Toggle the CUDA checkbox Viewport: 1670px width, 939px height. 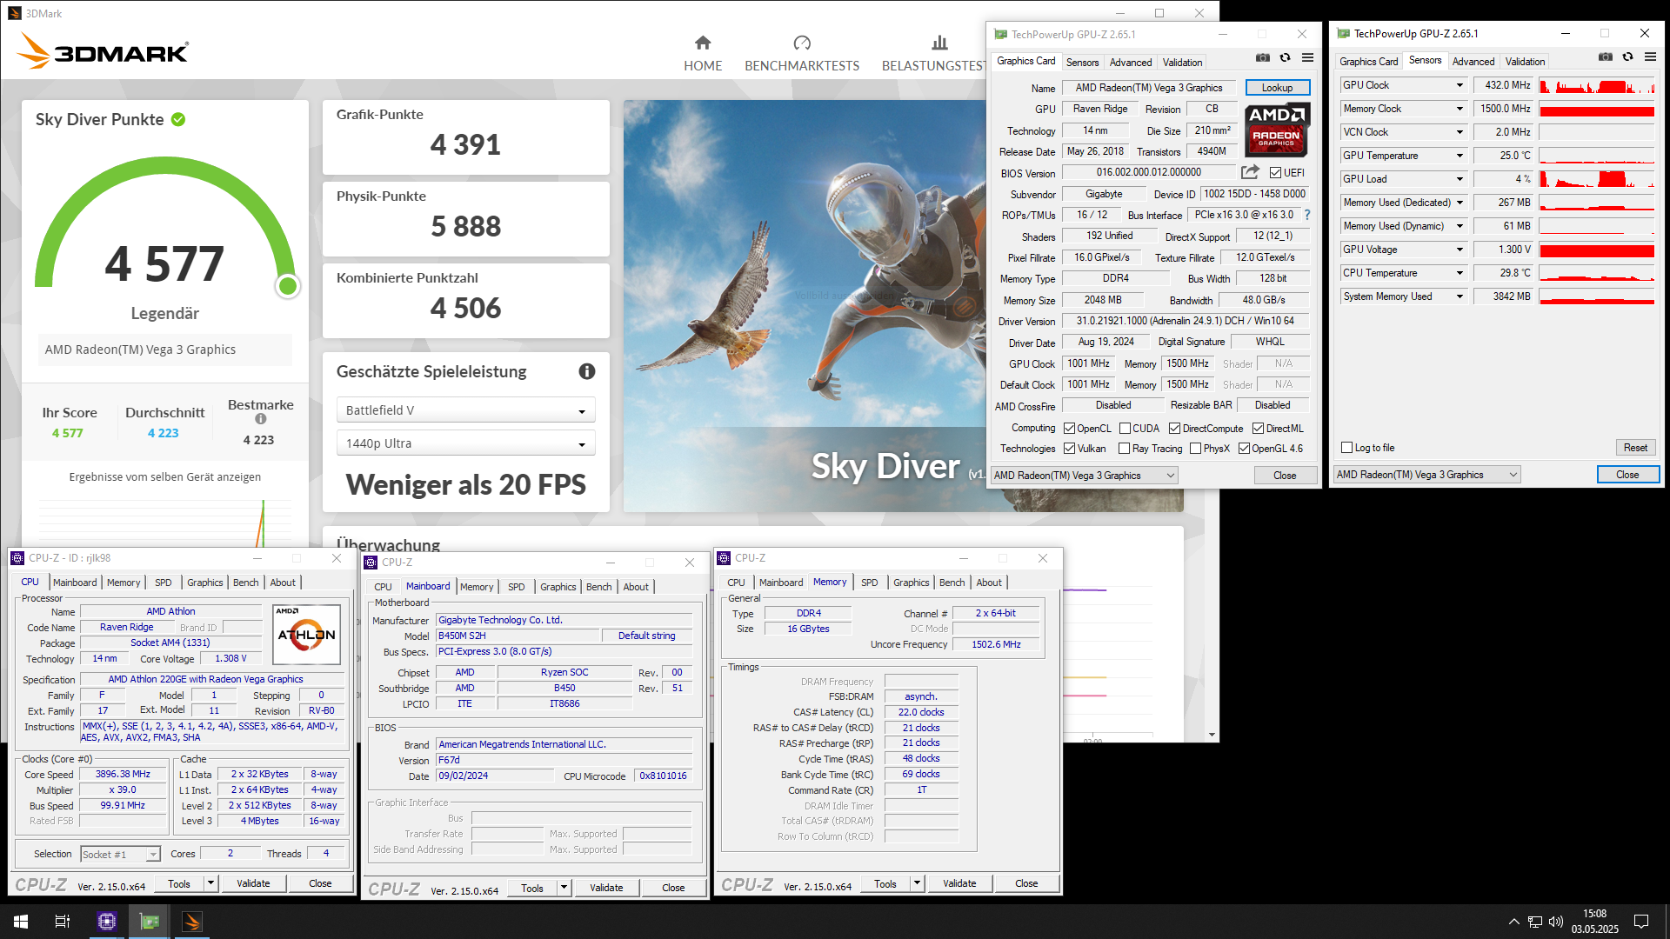(x=1125, y=428)
